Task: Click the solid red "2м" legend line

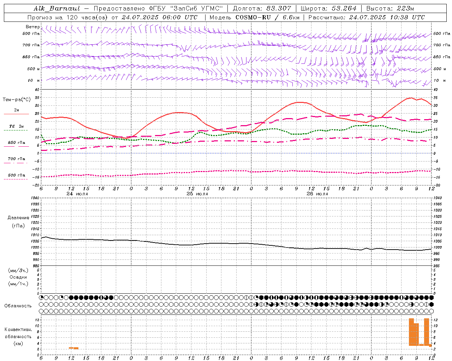Action: tap(16, 114)
